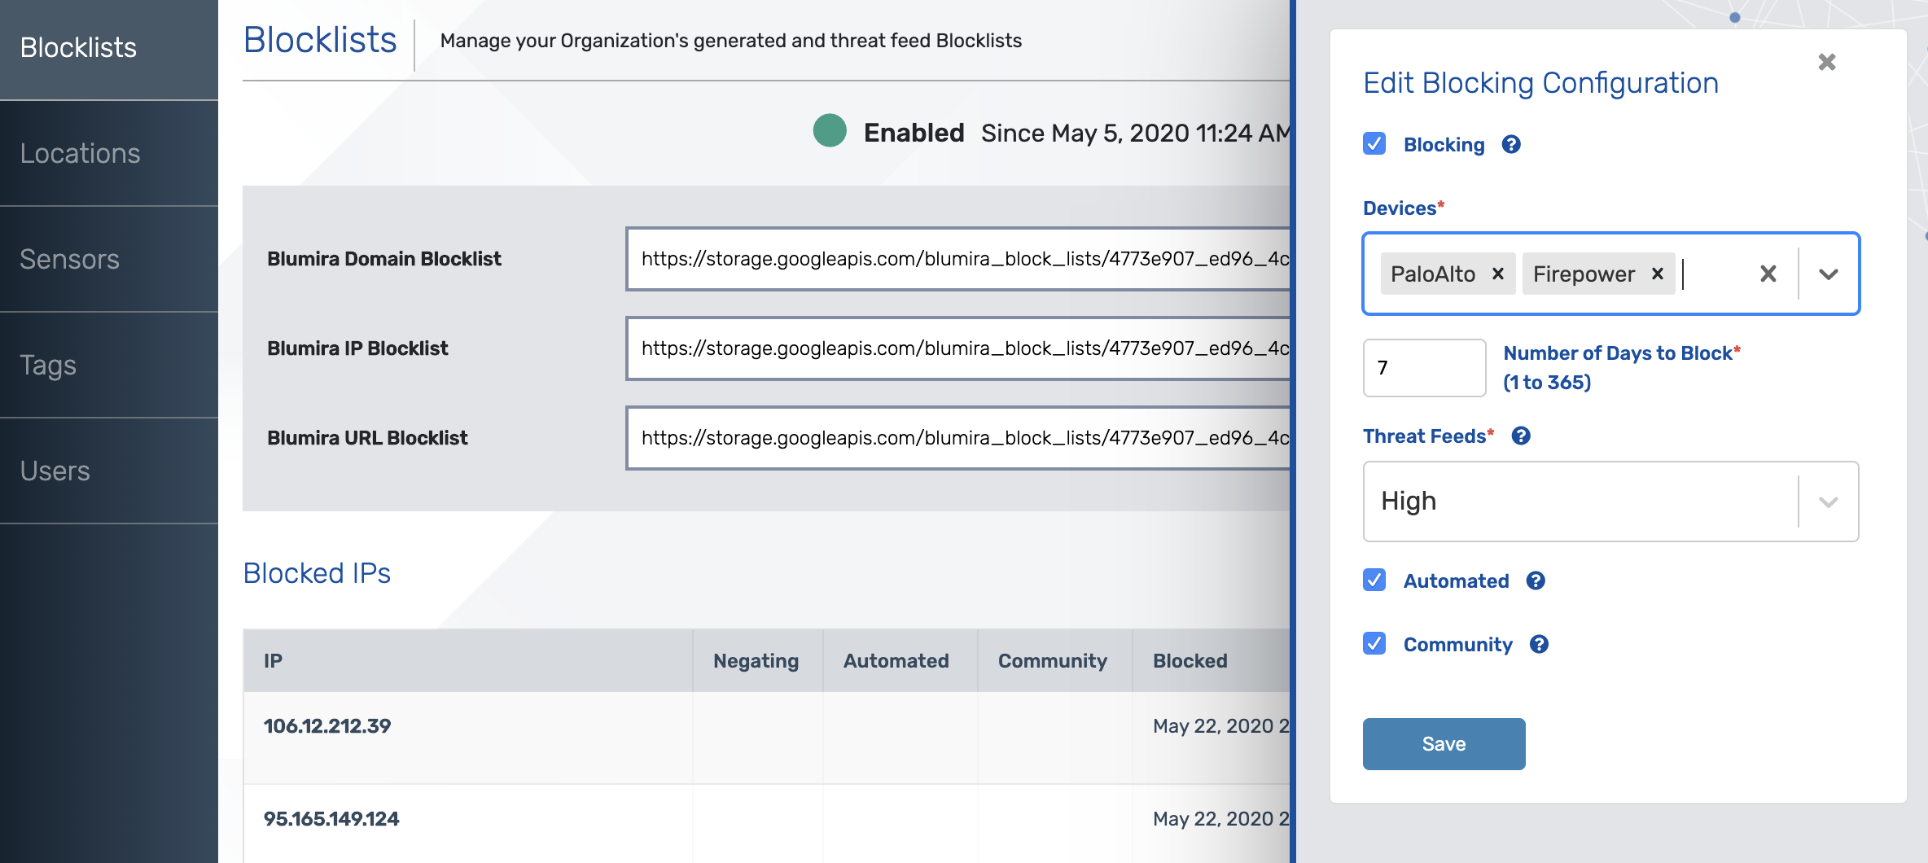Open the help tooltip next to Community
The image size is (1928, 863).
pos(1540,644)
